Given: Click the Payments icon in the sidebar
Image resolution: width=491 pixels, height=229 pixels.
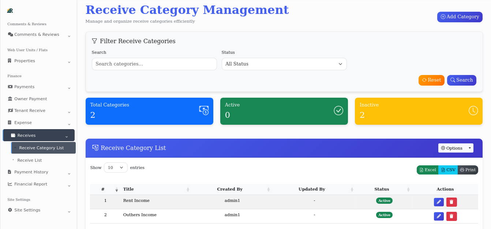Looking at the screenshot, I should (x=10, y=87).
